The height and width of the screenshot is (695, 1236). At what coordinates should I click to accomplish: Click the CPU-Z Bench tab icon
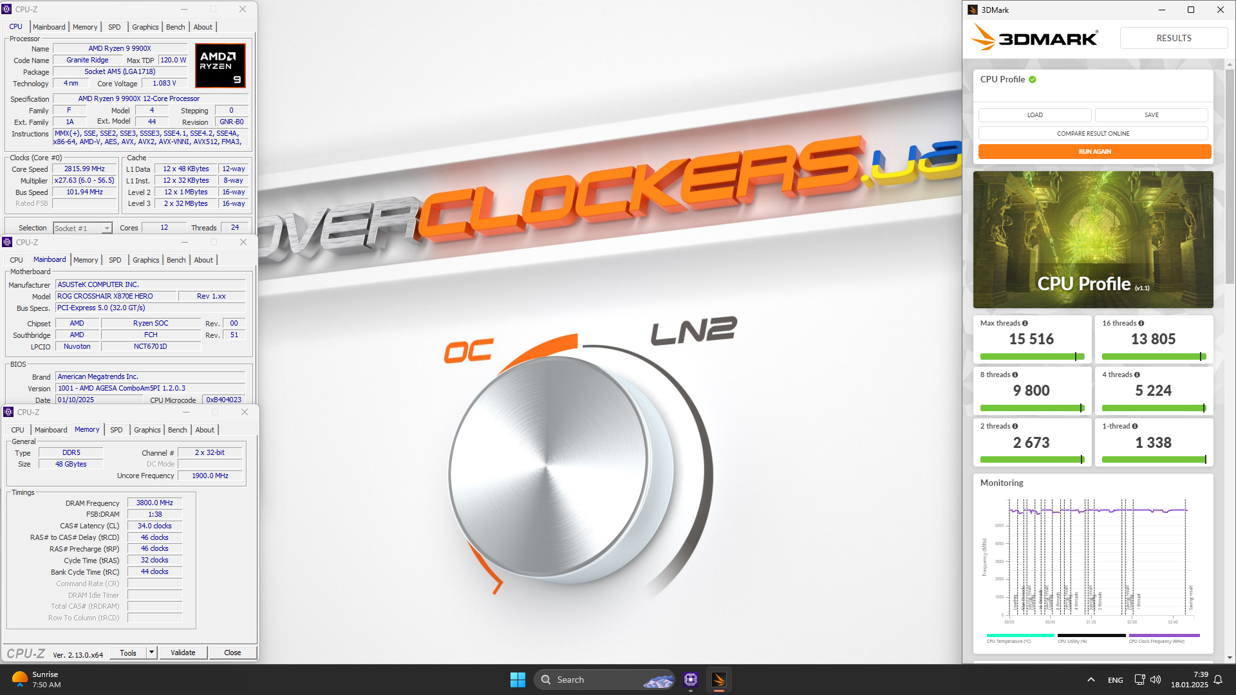[176, 26]
